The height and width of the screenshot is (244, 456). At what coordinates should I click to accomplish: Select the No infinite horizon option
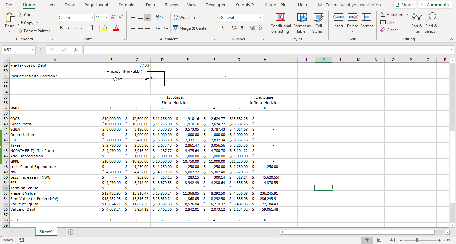(147, 79)
